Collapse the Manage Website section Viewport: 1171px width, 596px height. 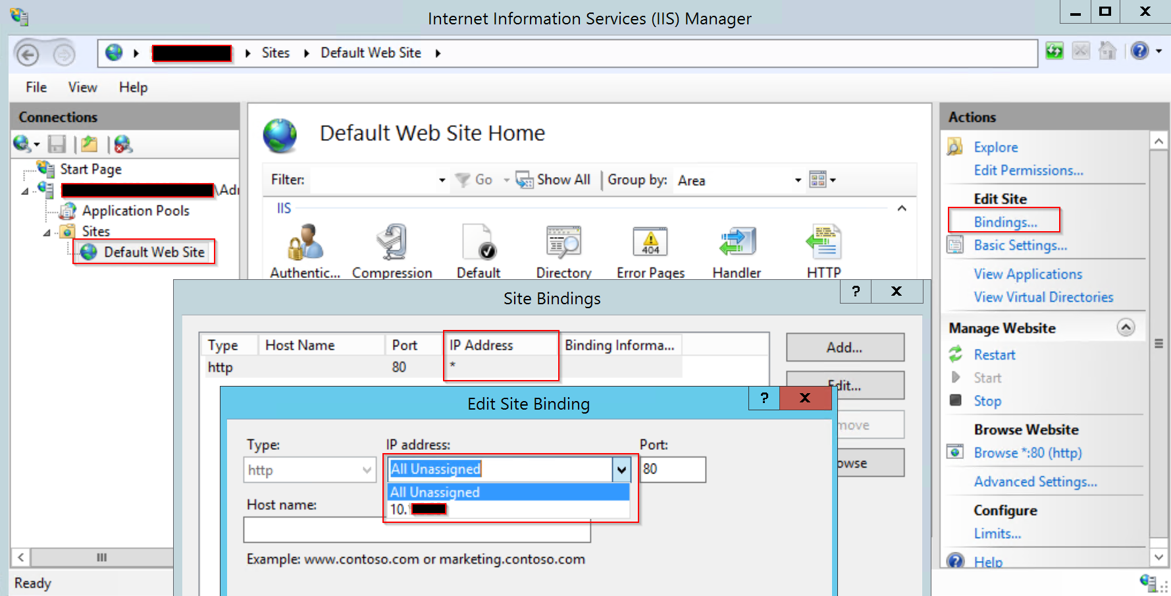click(x=1126, y=327)
